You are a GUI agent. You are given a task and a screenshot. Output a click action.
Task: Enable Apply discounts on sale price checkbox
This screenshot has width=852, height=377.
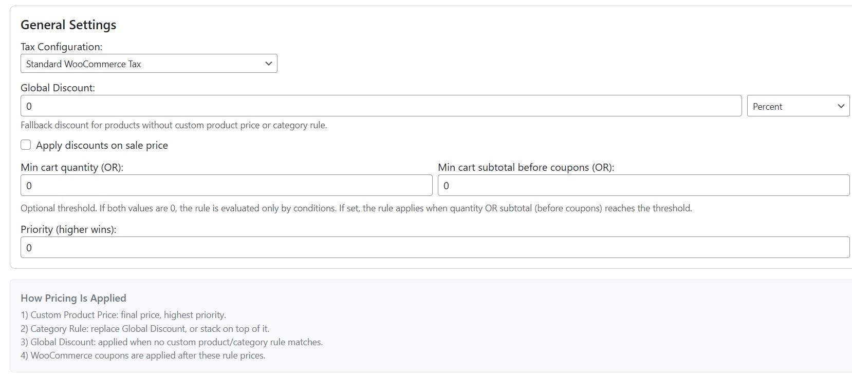[x=26, y=145]
